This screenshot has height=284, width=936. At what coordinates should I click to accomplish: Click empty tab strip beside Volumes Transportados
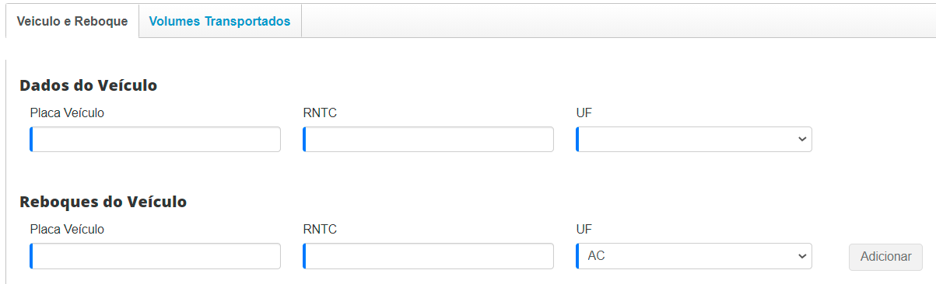click(x=619, y=22)
